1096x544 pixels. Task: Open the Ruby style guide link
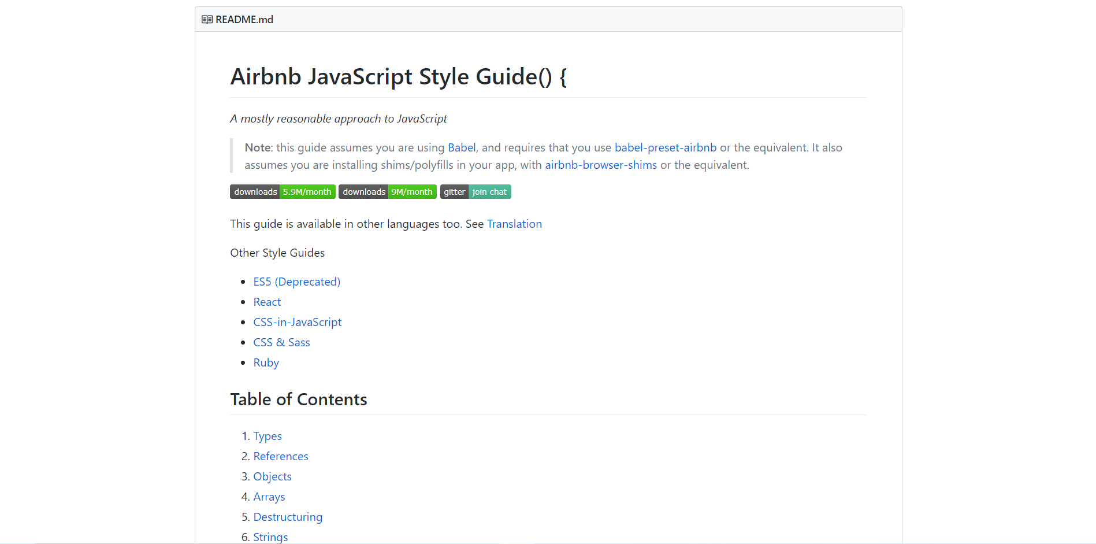click(x=266, y=363)
